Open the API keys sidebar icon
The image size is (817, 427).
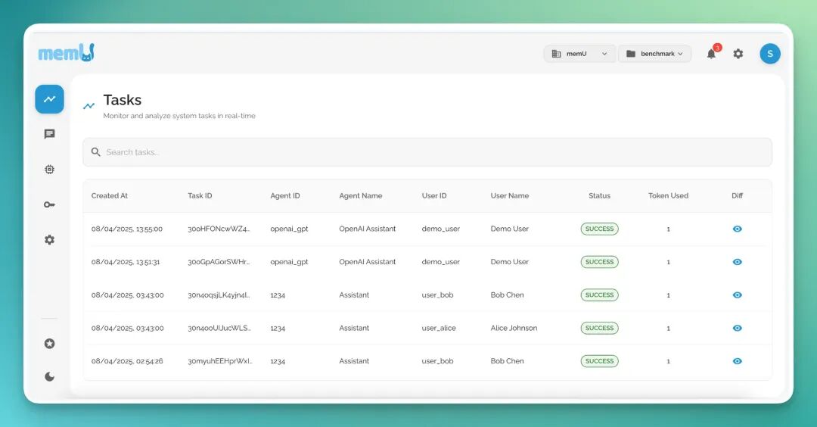coord(49,204)
